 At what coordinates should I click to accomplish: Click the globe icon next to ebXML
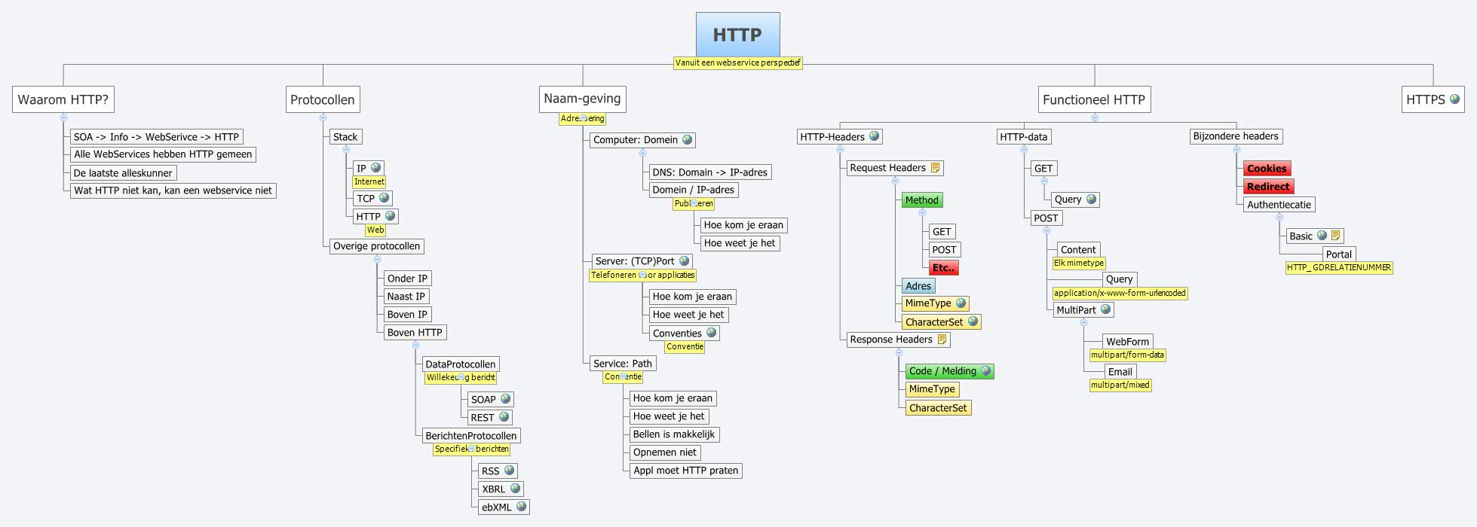pyautogui.click(x=521, y=506)
